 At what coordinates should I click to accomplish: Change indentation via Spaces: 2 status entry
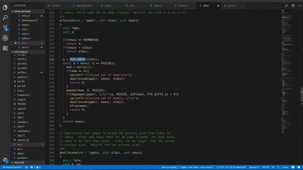(254, 167)
